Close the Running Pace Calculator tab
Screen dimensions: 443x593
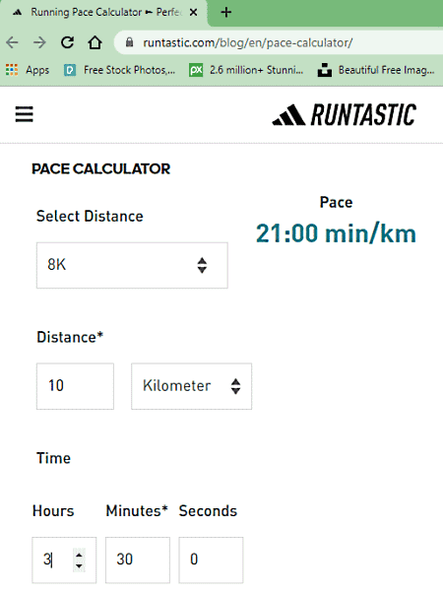193,13
